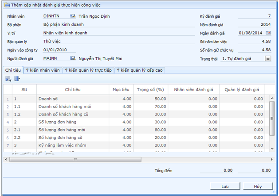Go to Ý kiến quản lý cấp cao tab
Screen dimensions: 279x196
point(140,70)
